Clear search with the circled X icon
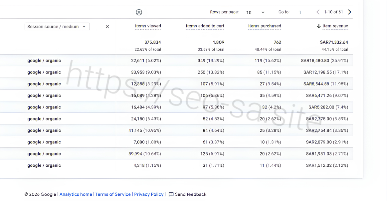 [x=139, y=12]
